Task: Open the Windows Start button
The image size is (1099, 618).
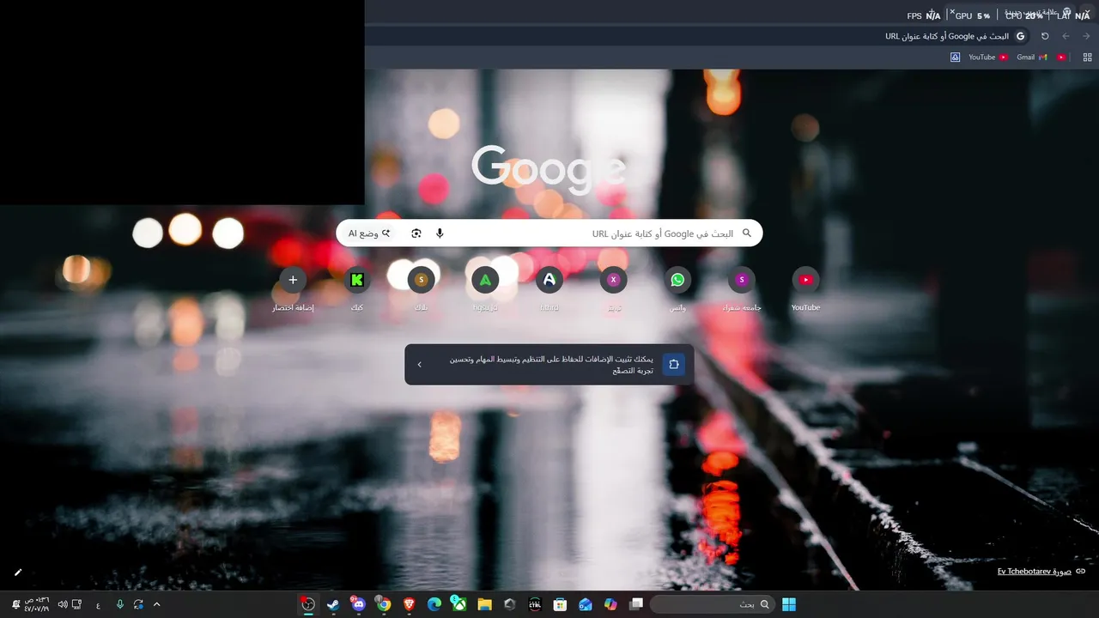Action: coord(789,604)
